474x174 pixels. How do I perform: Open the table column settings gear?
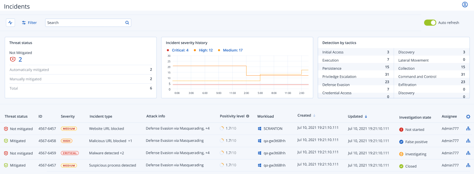(468, 117)
